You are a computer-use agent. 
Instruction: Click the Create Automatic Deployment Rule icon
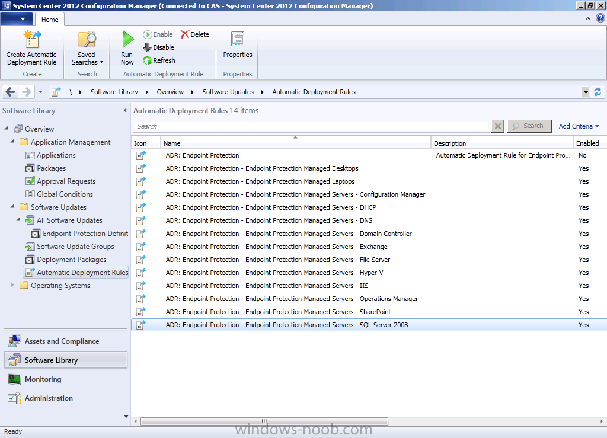(x=32, y=40)
